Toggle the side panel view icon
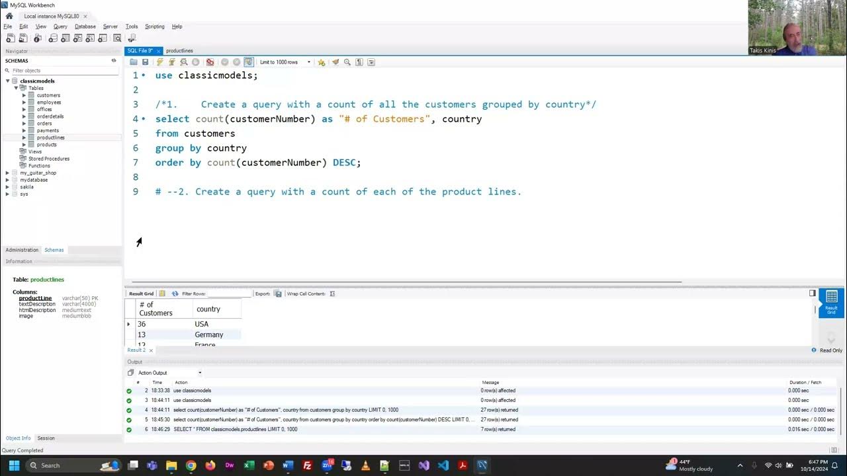 813,293
